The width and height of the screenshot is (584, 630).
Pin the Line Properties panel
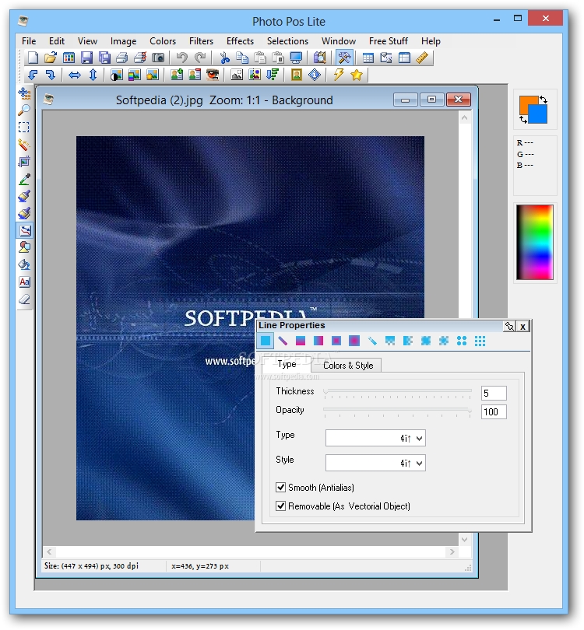click(x=509, y=326)
